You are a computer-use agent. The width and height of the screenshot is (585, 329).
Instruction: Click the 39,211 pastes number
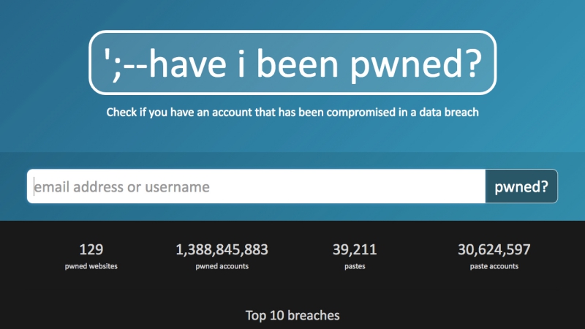[x=355, y=250]
